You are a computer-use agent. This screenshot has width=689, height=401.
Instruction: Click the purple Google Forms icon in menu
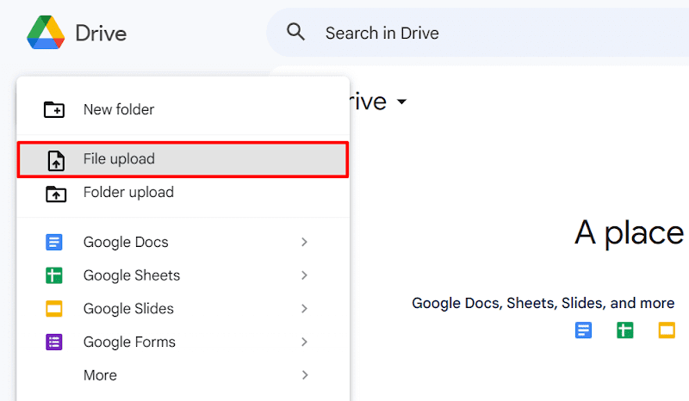point(54,342)
